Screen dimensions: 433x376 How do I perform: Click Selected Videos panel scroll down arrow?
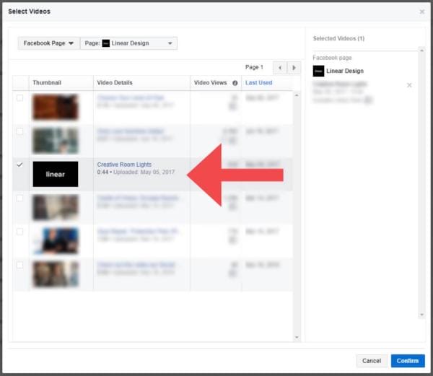click(x=421, y=315)
